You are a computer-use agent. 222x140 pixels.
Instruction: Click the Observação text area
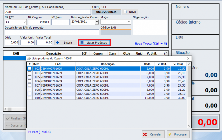[150, 27]
